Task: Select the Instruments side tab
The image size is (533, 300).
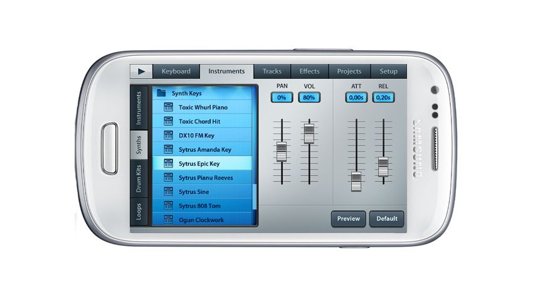Action: tap(139, 108)
